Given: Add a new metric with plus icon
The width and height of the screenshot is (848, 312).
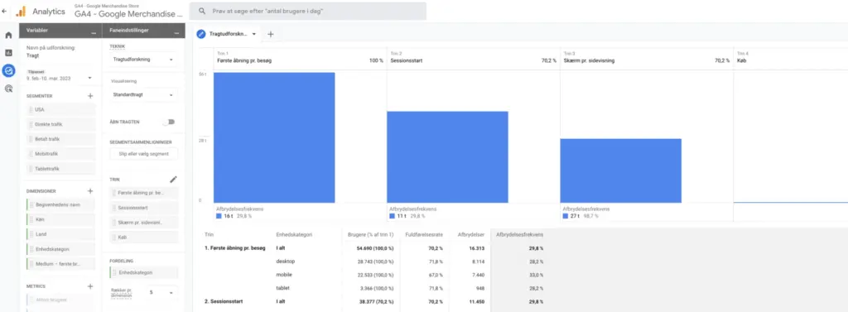Looking at the screenshot, I should point(90,286).
